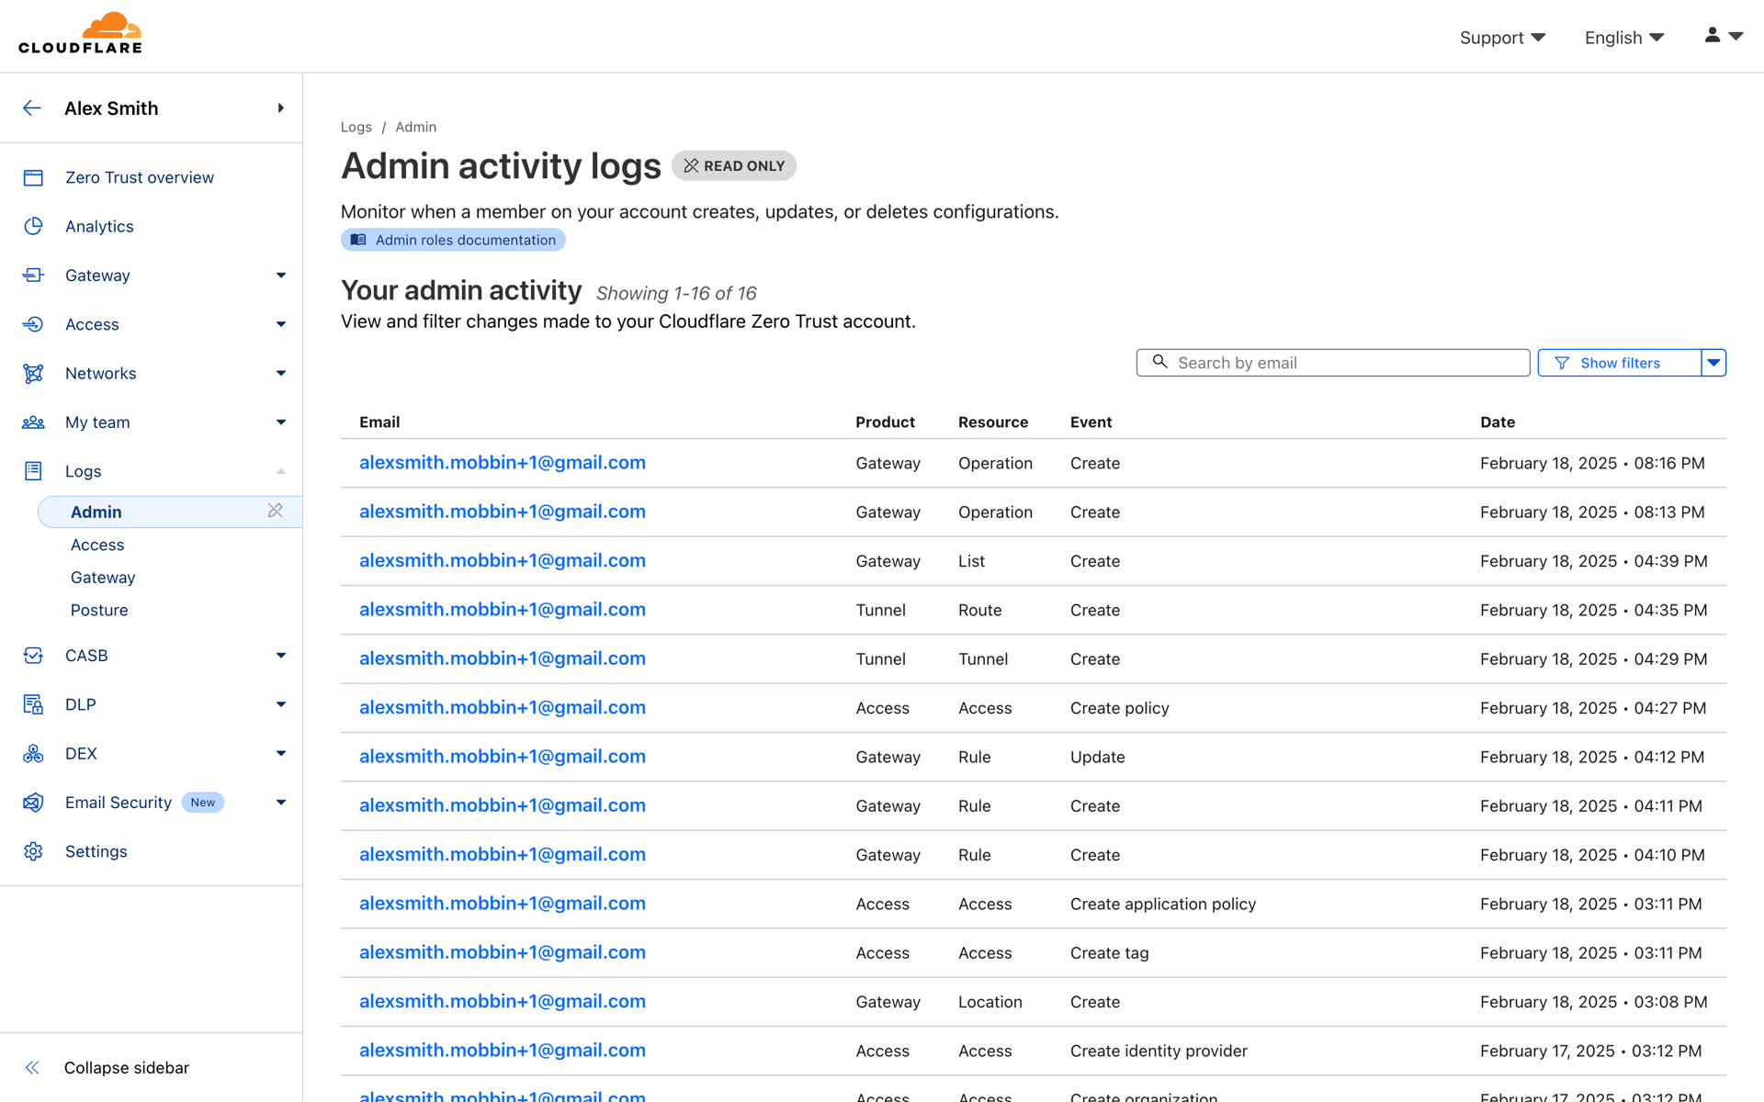Expand the My team section arrow
The width and height of the screenshot is (1764, 1102).
coord(280,422)
